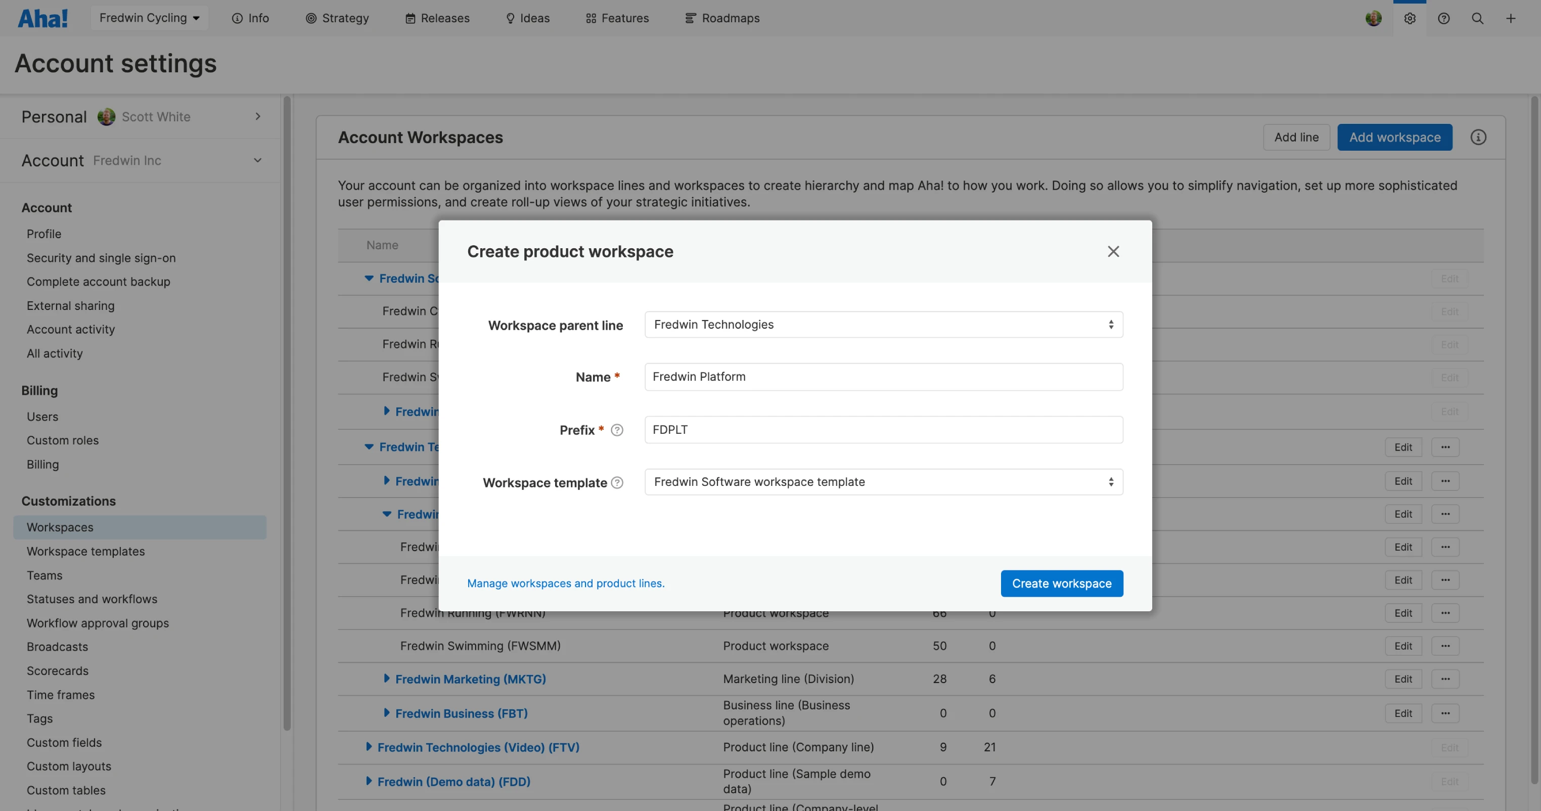The height and width of the screenshot is (811, 1541).
Task: Open the Workspace template dropdown
Action: coord(883,482)
